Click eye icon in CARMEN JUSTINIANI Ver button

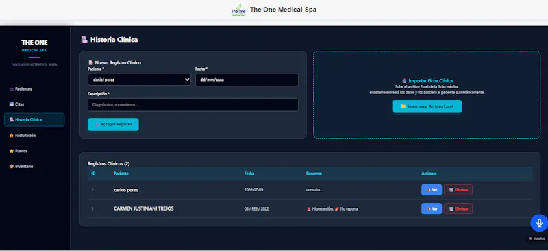[428, 208]
